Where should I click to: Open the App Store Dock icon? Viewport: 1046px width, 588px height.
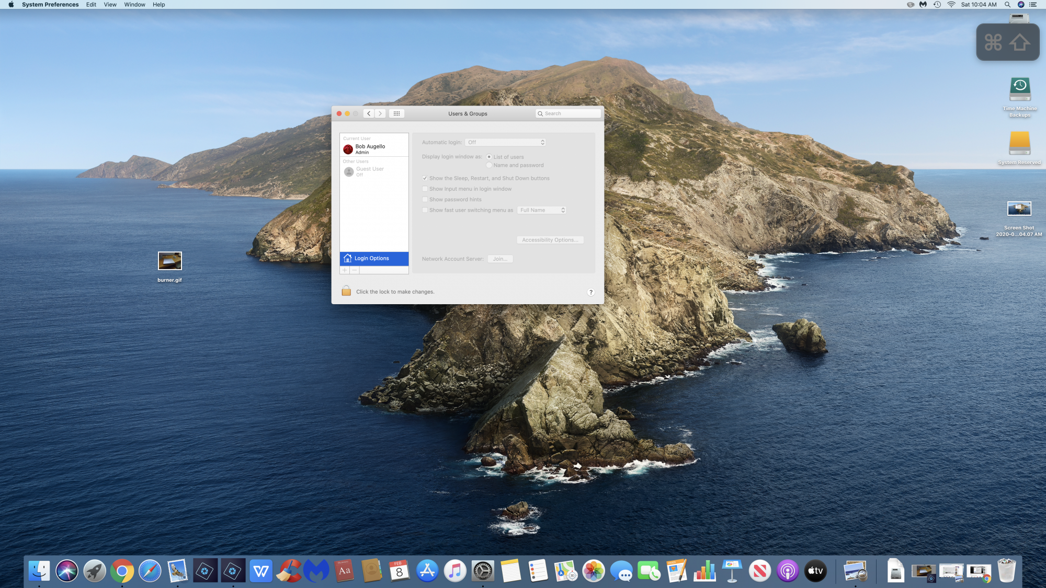[x=427, y=571]
